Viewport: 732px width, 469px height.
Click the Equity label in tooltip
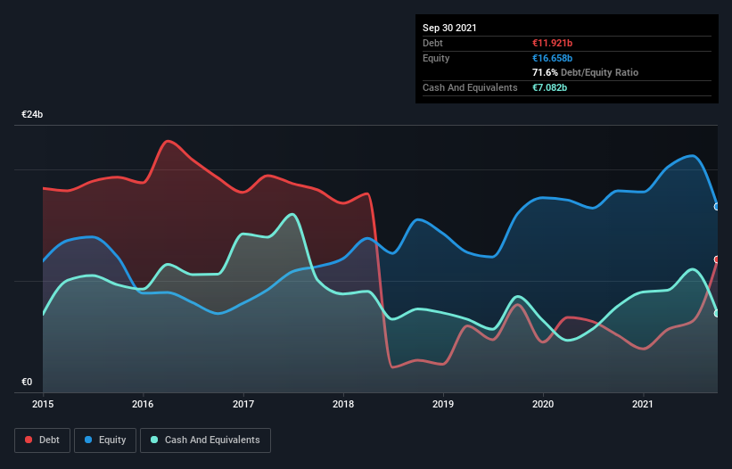(436, 58)
